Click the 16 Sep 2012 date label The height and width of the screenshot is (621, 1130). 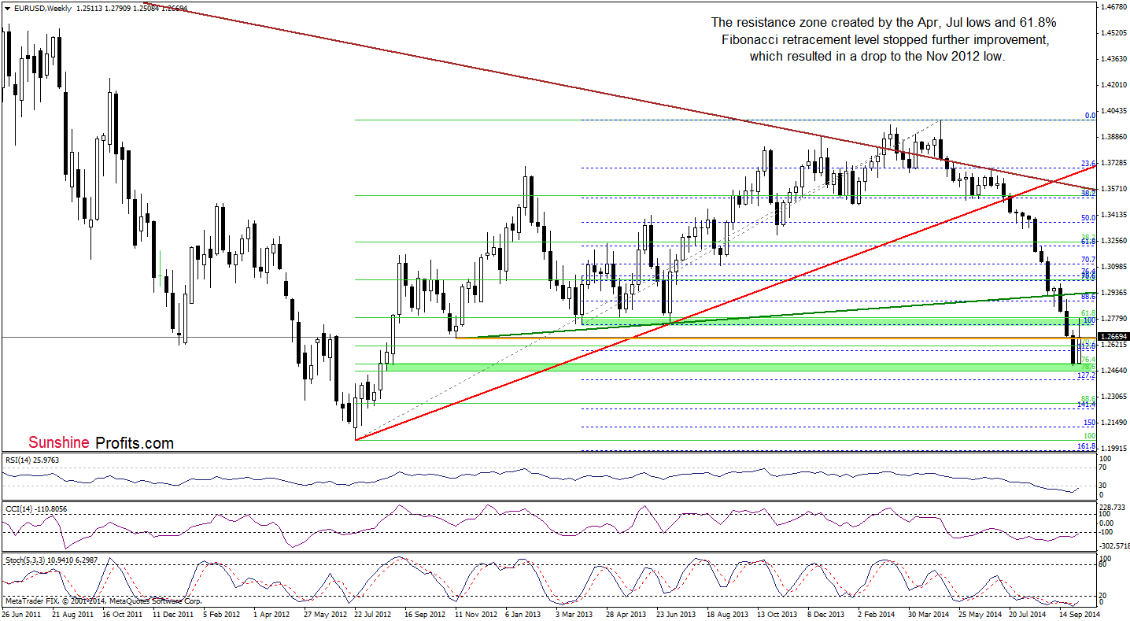[423, 614]
